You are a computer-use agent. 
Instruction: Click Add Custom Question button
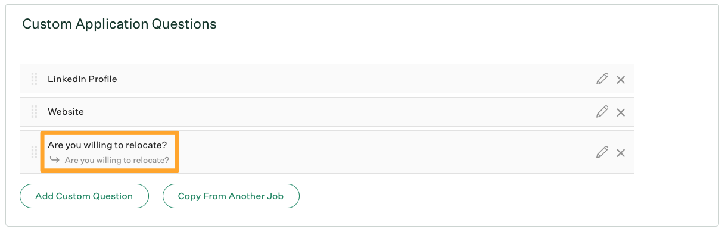pos(84,196)
